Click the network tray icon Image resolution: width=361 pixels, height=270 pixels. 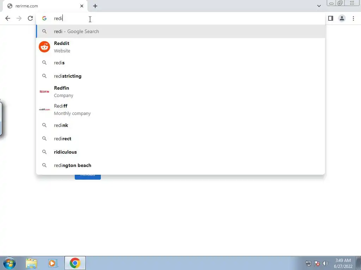coord(308,263)
